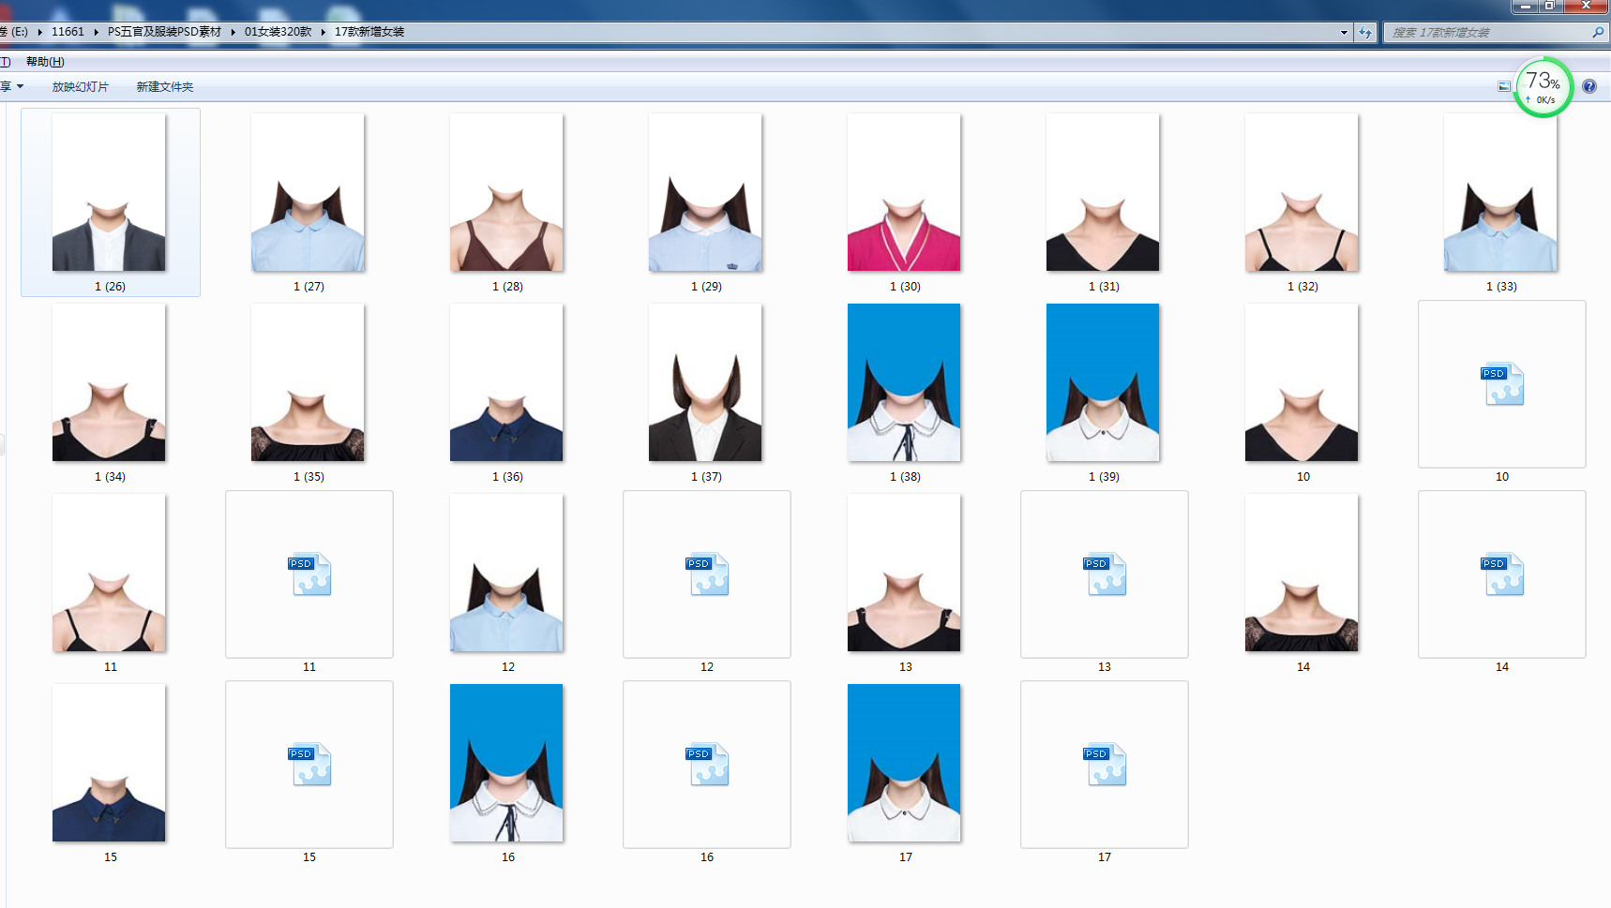The height and width of the screenshot is (908, 1611).
Task: Select image thumbnail 15 navy shirt
Action: [x=109, y=763]
